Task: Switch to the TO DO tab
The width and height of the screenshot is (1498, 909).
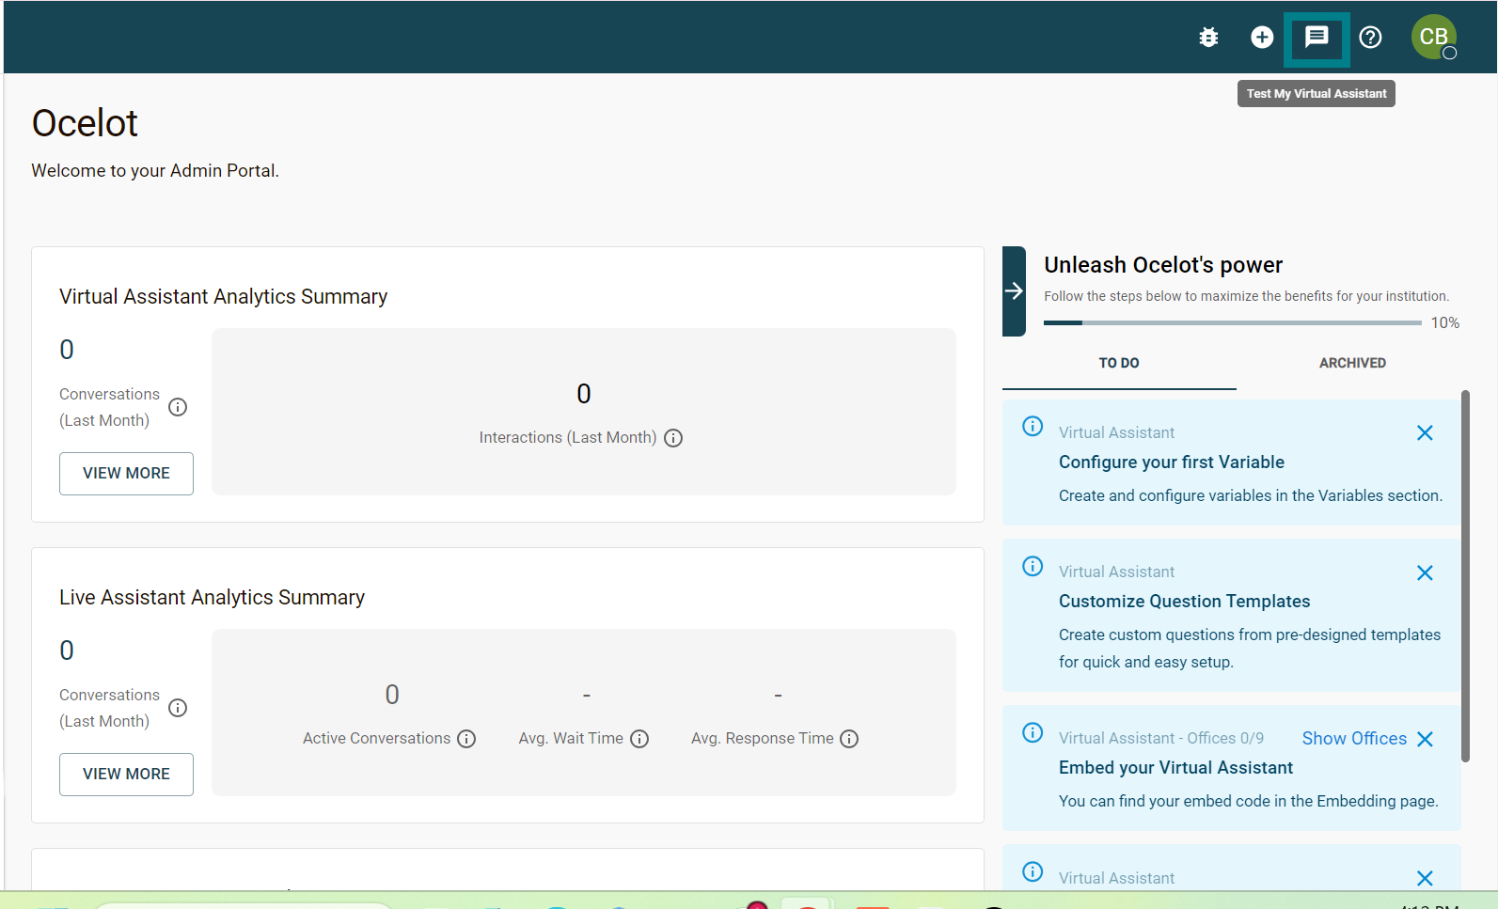Action: (1119, 363)
